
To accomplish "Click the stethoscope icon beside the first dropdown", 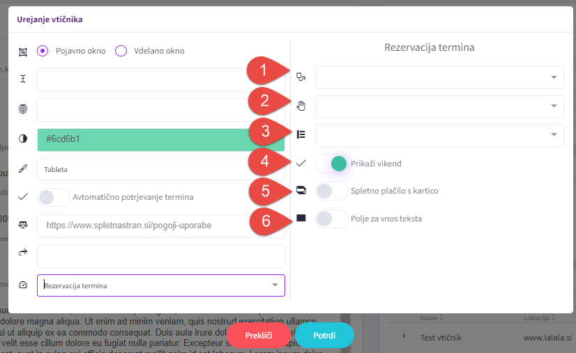I will coord(301,77).
